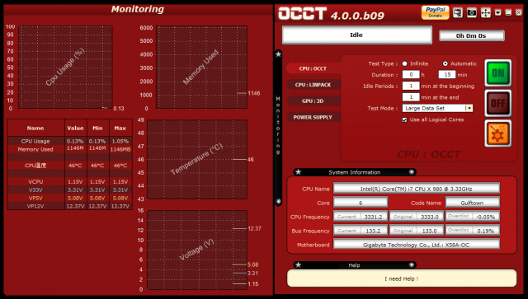Collapse the System Information section arrow

pos(412,172)
